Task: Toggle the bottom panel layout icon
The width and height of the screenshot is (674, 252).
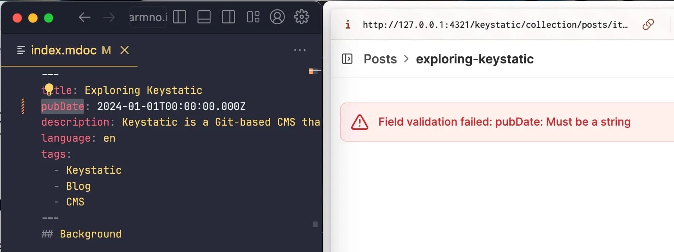Action: 204,17
